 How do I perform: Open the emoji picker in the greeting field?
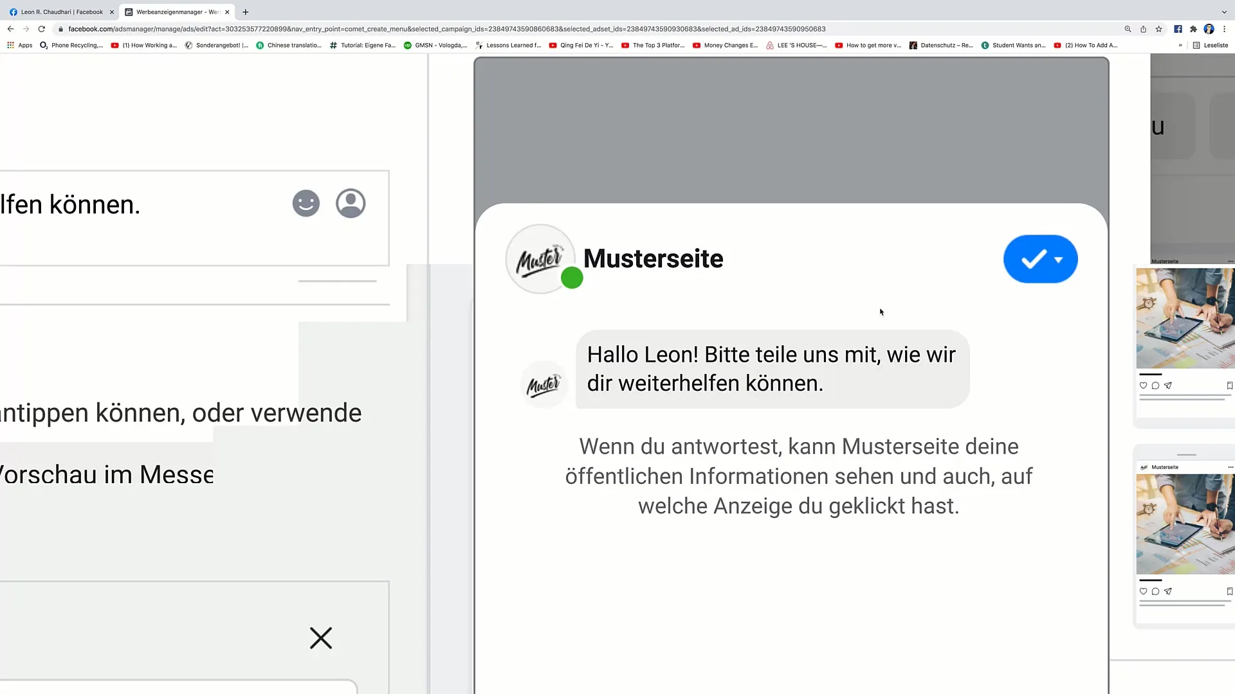[x=306, y=204]
